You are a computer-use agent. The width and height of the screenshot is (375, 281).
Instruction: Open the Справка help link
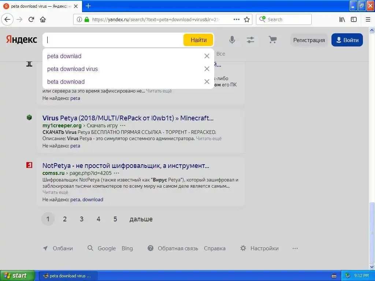click(215, 248)
